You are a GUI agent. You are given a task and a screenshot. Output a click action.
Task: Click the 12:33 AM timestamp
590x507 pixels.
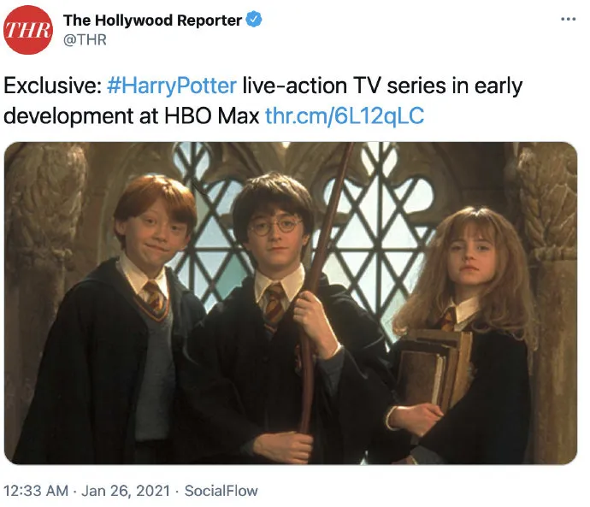36,491
